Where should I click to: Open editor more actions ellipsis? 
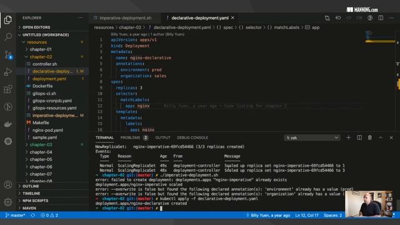[x=391, y=18]
